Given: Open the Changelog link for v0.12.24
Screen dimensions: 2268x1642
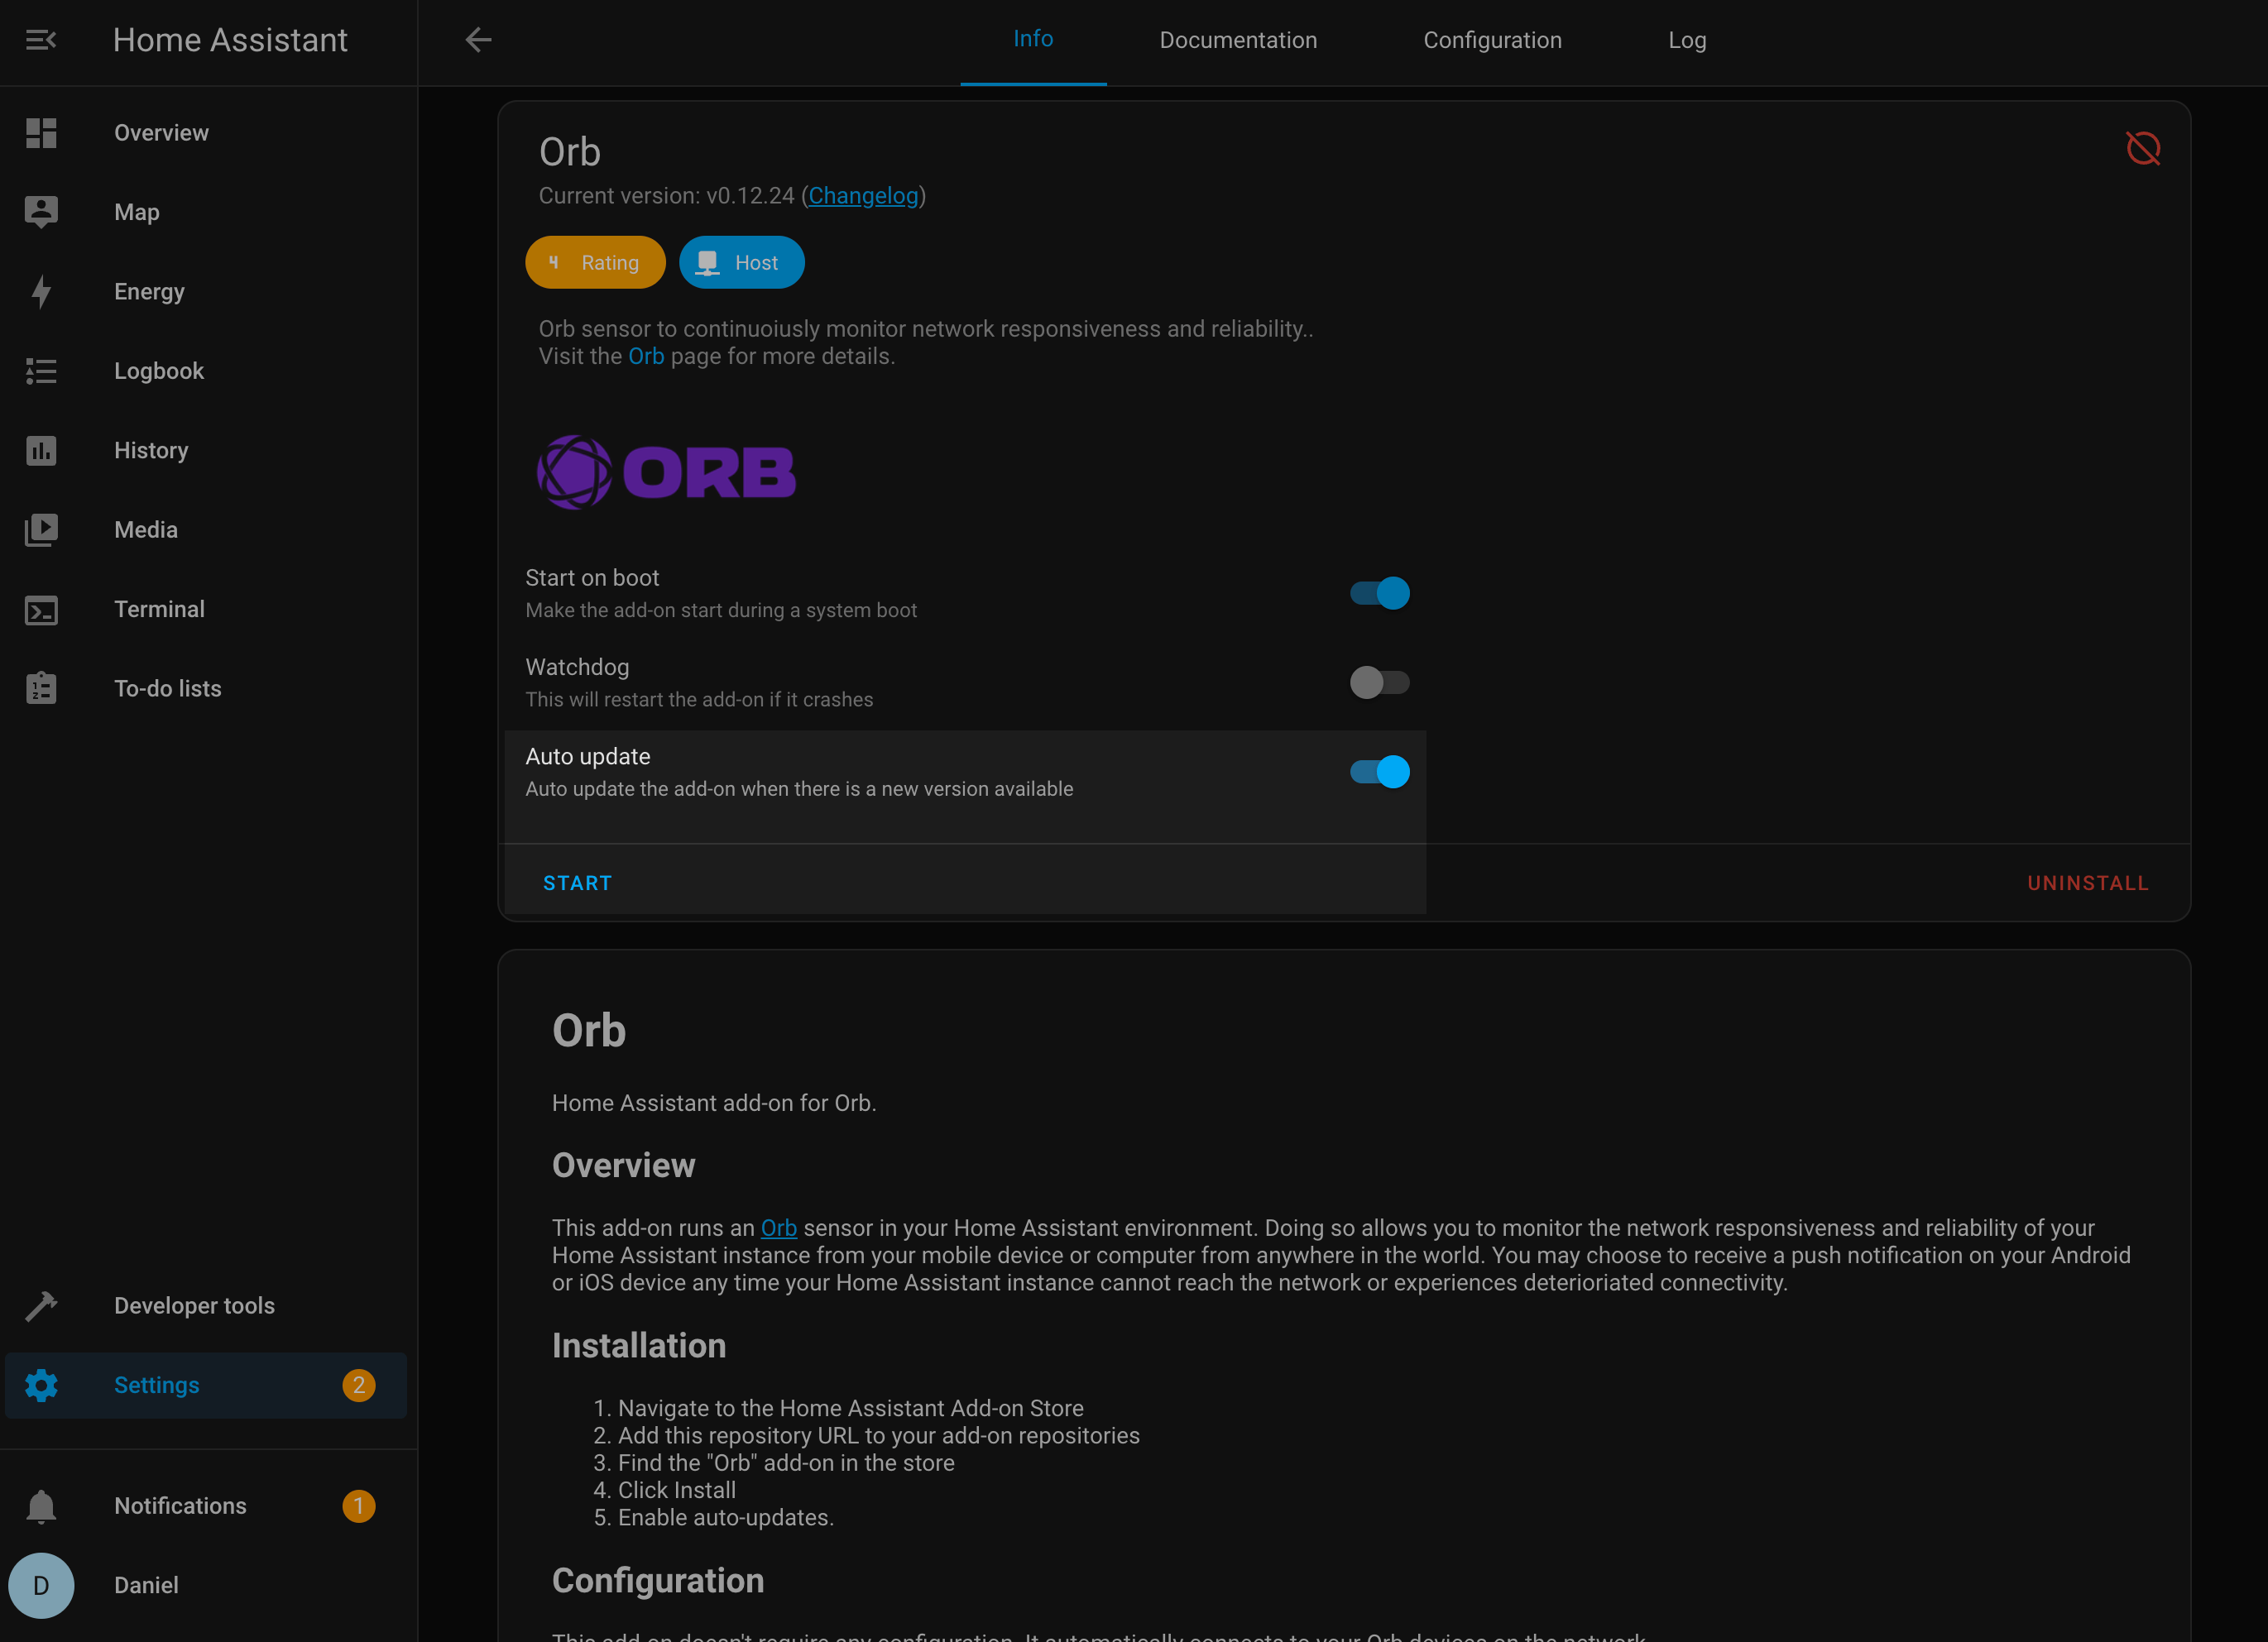Looking at the screenshot, I should [x=863, y=196].
